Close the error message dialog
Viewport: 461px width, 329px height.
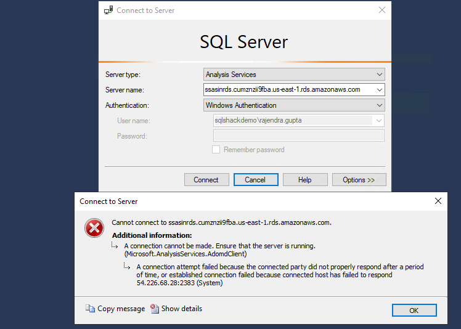tap(438, 201)
